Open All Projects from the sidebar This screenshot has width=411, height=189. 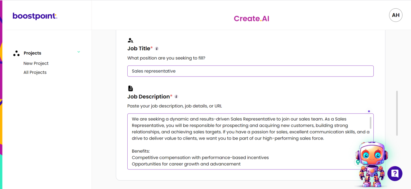35,72
